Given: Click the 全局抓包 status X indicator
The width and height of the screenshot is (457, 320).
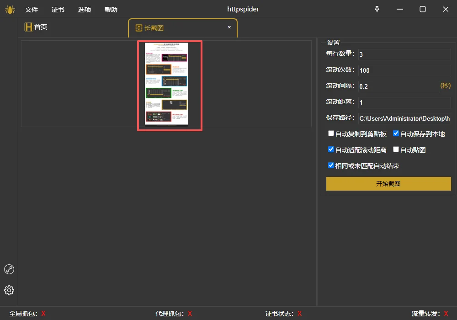Looking at the screenshot, I should pyautogui.click(x=43, y=314).
